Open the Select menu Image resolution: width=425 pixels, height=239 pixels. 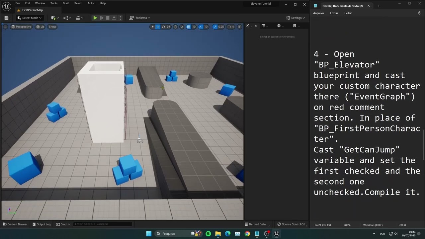pyautogui.click(x=78, y=3)
